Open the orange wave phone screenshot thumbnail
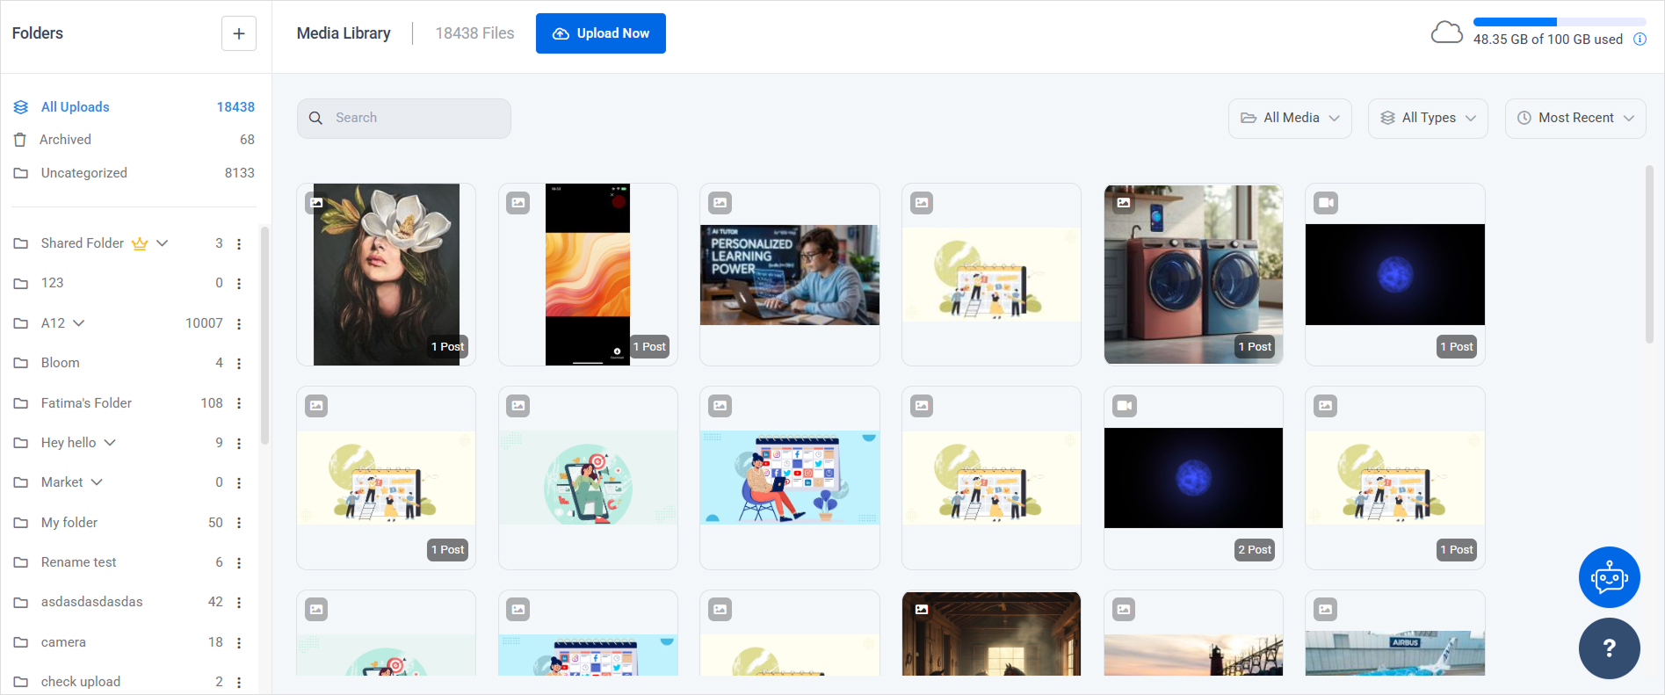Viewport: 1665px width, 695px height. tap(588, 274)
